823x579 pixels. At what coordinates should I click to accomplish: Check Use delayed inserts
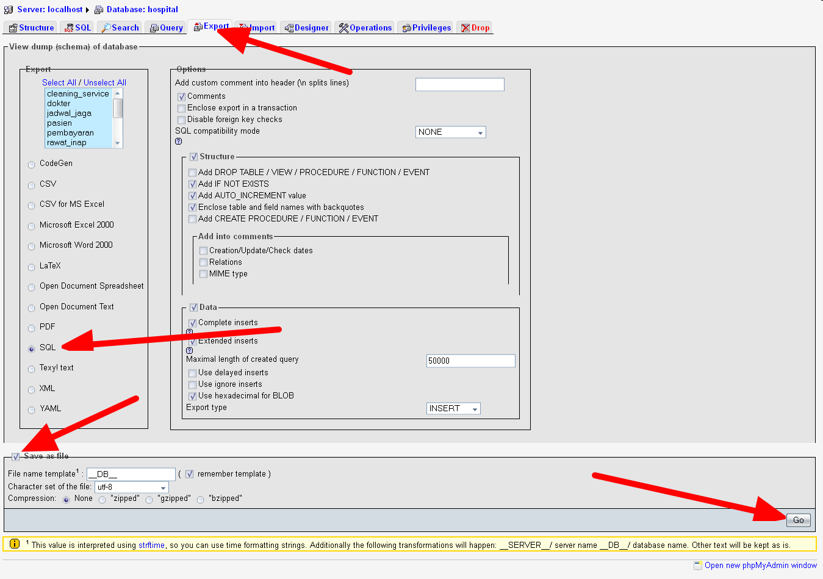click(x=192, y=372)
